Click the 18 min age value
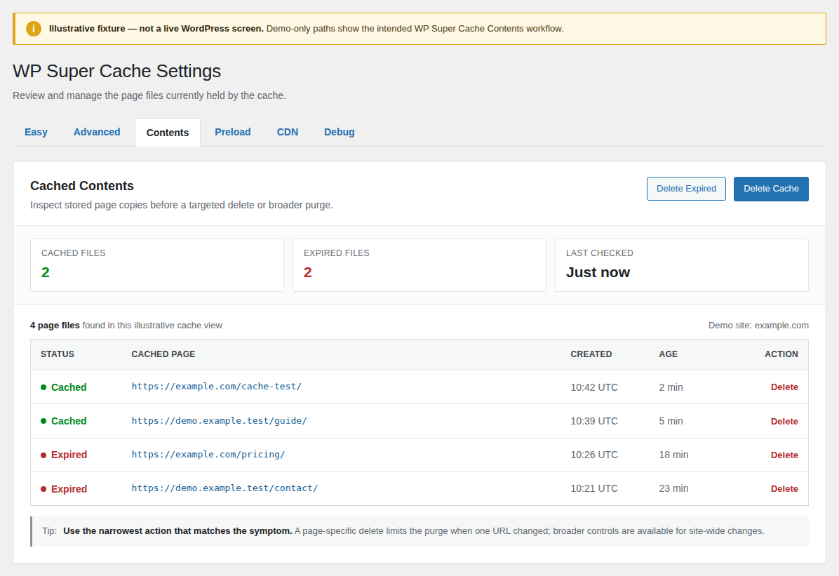The image size is (839, 576). (673, 455)
